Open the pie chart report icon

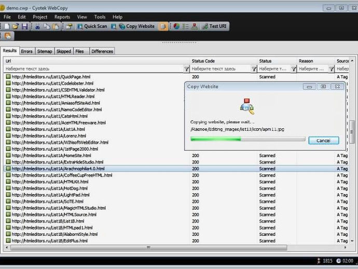point(176,26)
